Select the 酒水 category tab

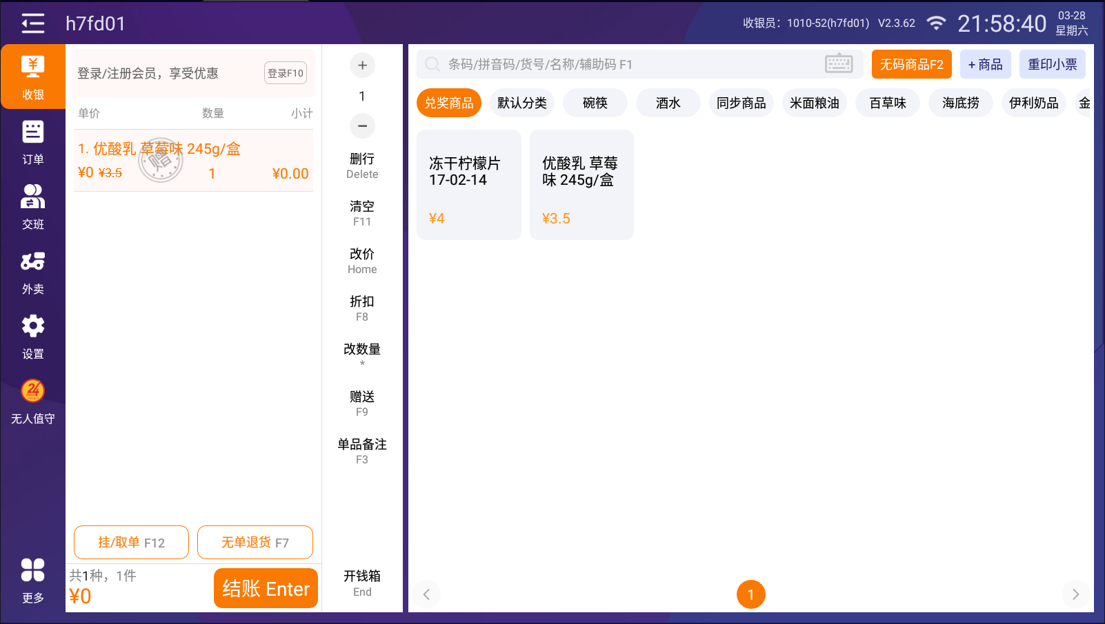(668, 103)
